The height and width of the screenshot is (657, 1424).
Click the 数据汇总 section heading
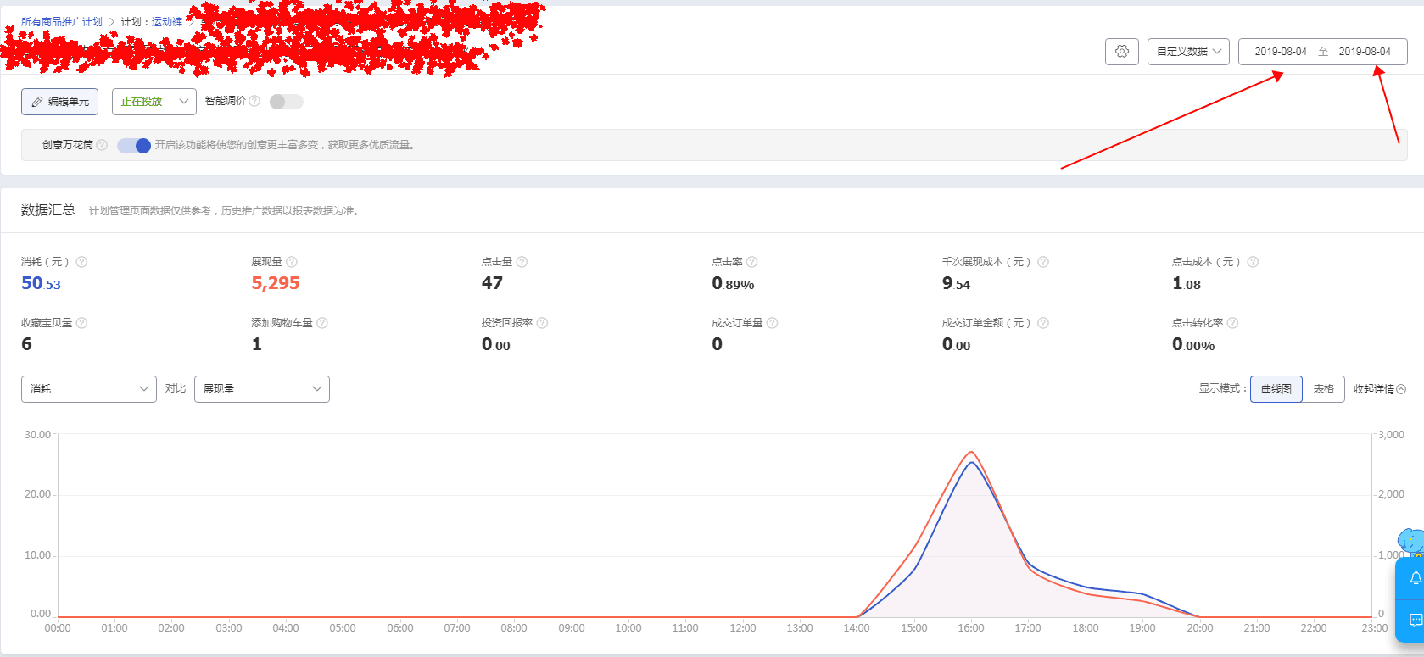48,210
